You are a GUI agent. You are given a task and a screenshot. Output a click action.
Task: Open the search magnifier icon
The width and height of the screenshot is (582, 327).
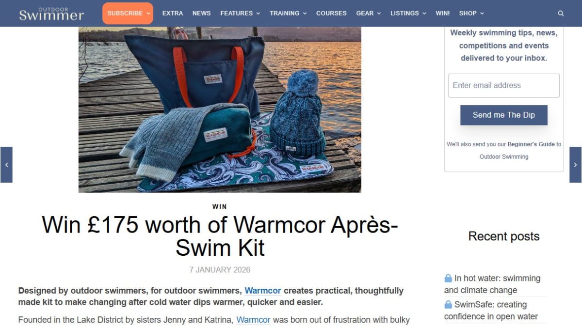[561, 14]
